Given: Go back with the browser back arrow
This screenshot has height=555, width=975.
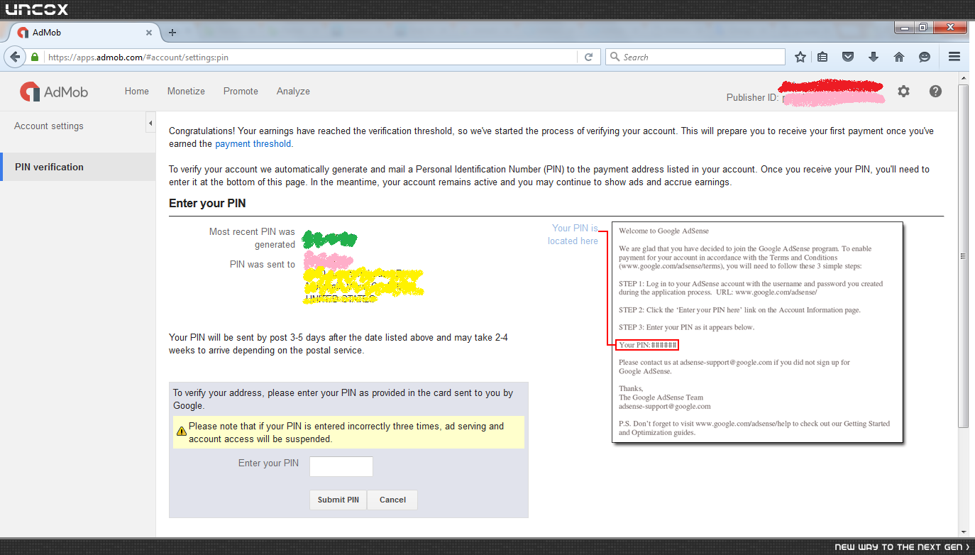Looking at the screenshot, I should 15,57.
